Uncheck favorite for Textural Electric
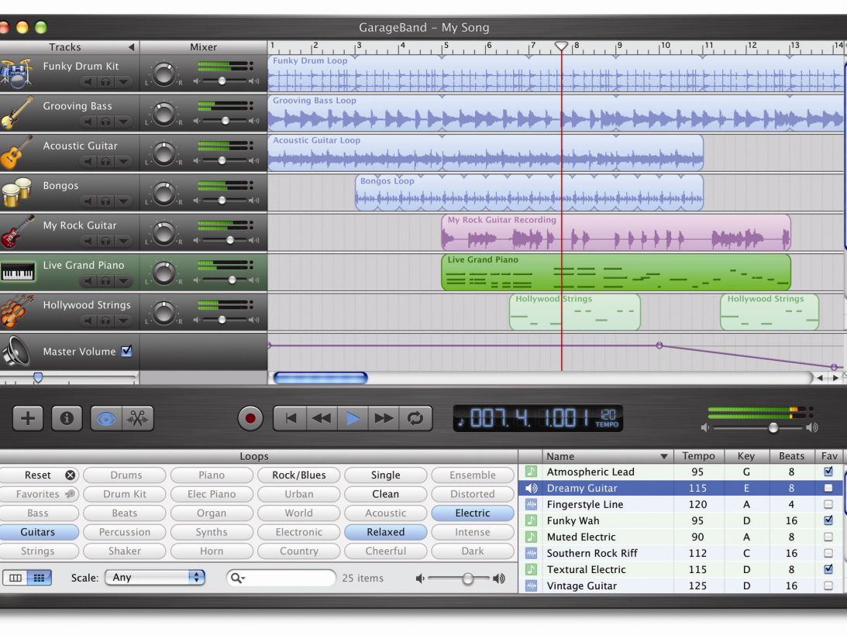This screenshot has height=635, width=847. (x=828, y=569)
